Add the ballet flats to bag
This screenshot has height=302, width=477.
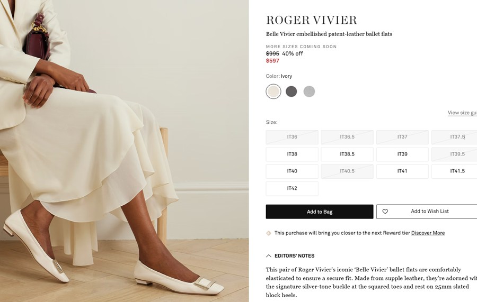320,212
